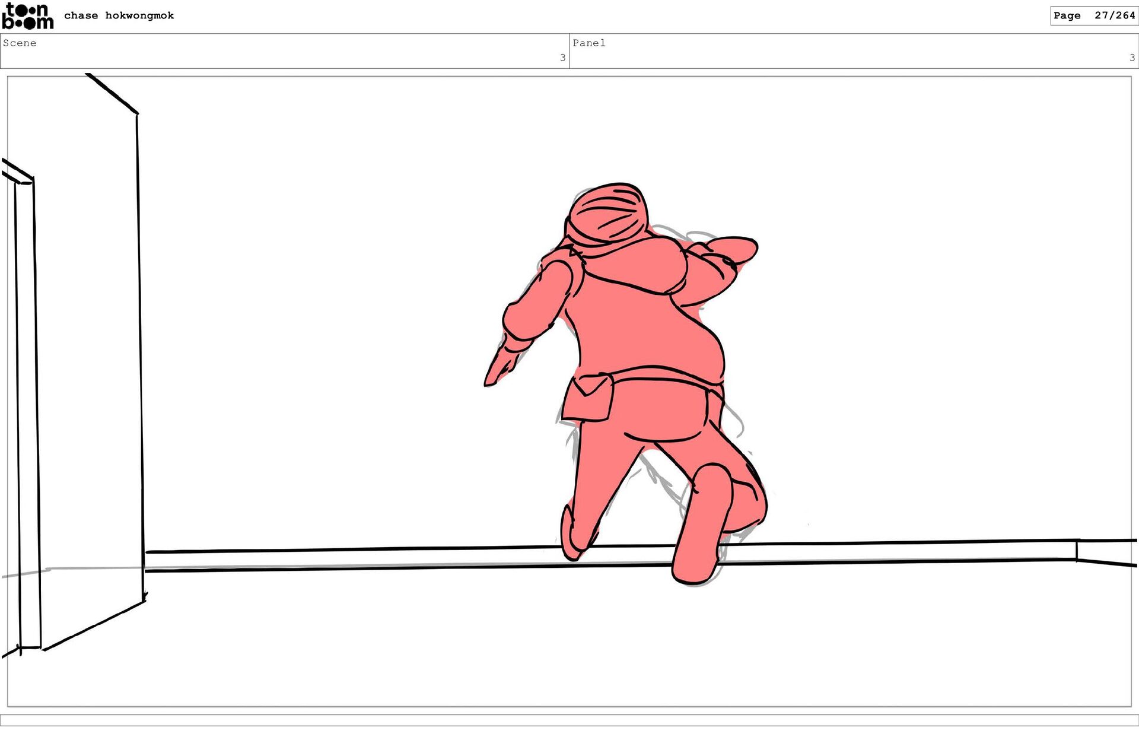Click the empty notes field below the panel
The width and height of the screenshot is (1139, 737).
[x=569, y=720]
